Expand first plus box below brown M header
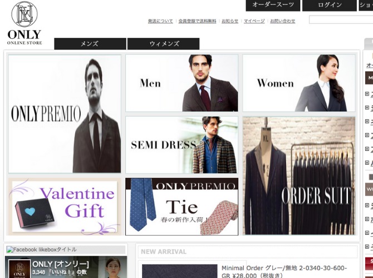This screenshot has height=278, width=373. (x=367, y=94)
